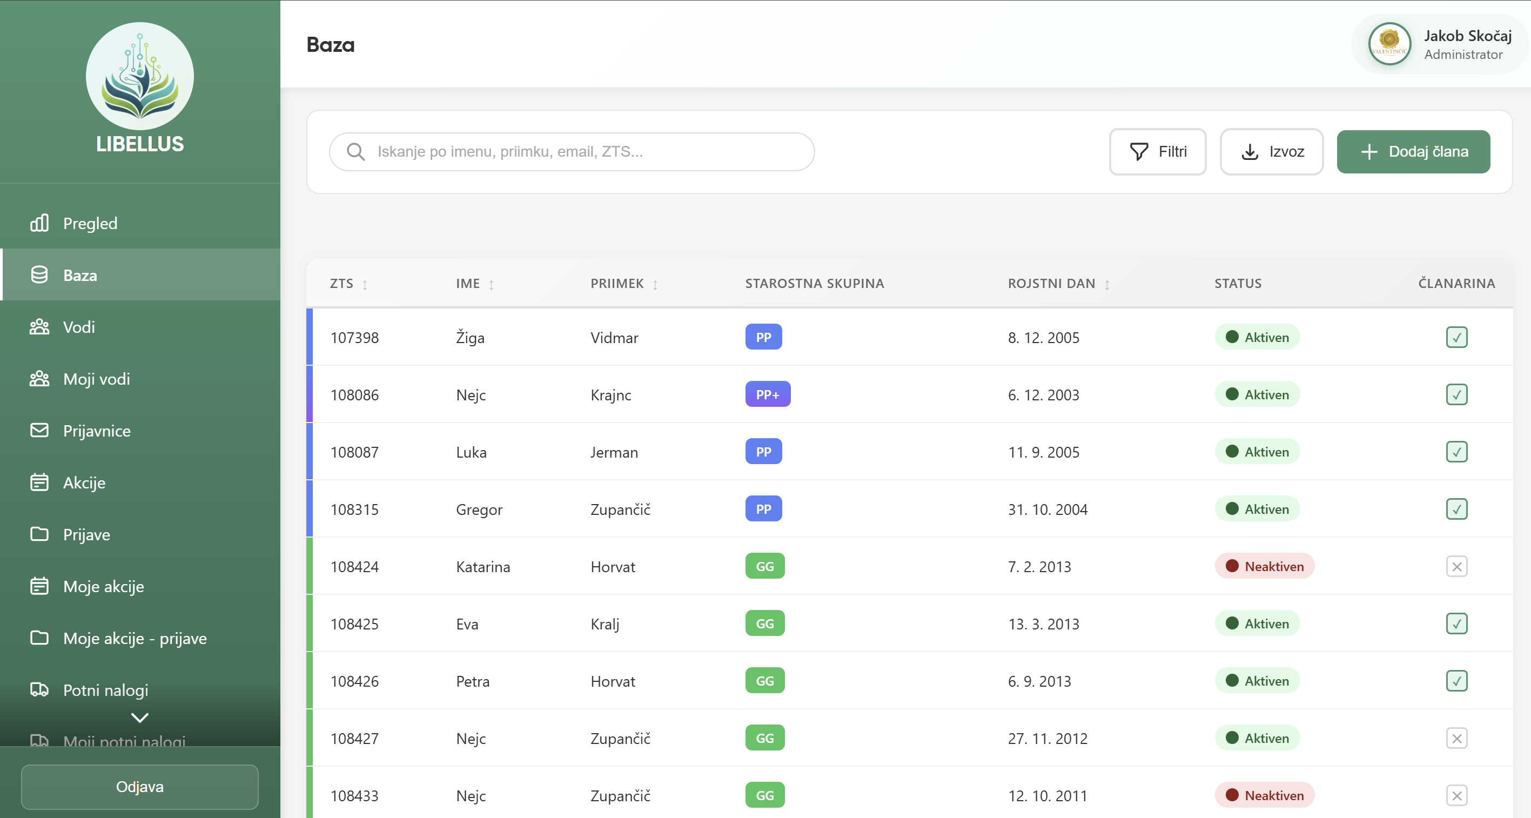Open Pregled menu item

pos(140,223)
